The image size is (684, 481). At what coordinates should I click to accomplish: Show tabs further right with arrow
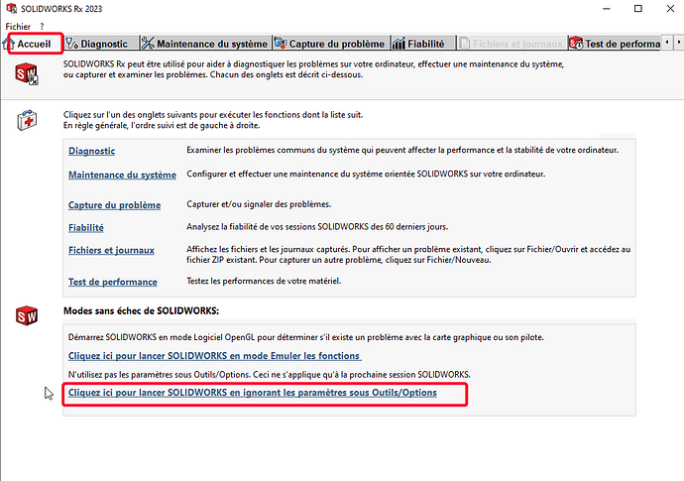[x=679, y=43]
